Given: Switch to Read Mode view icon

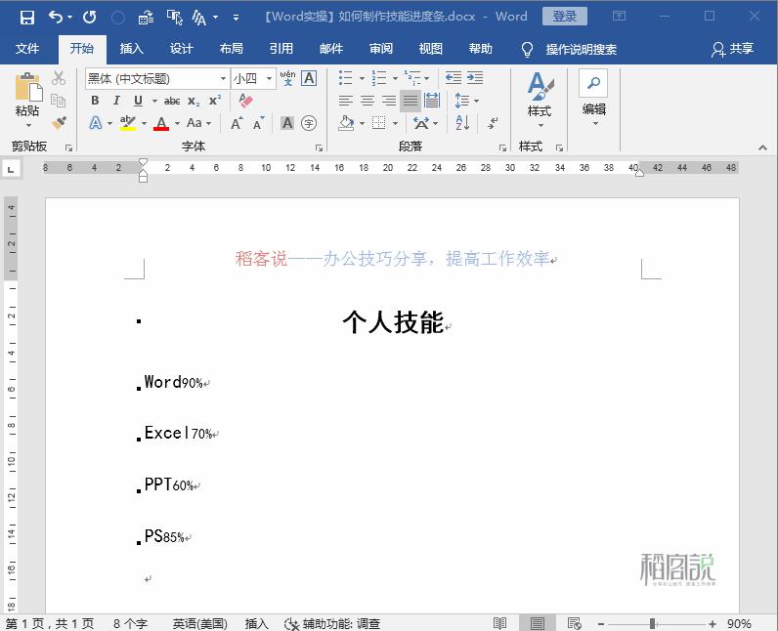Looking at the screenshot, I should click(500, 623).
